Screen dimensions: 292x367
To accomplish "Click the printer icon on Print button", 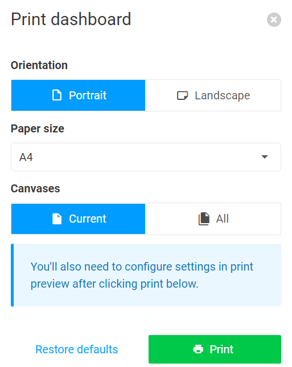I will coord(198,349).
